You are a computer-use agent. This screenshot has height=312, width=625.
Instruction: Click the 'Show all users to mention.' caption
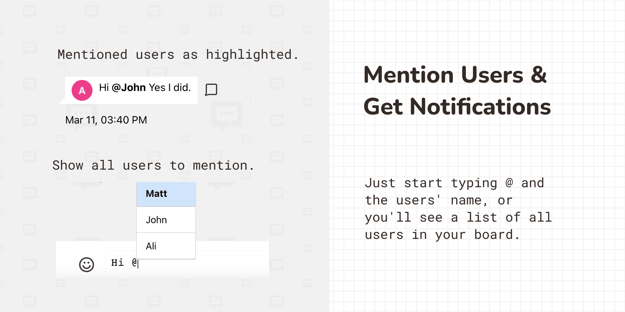153,165
